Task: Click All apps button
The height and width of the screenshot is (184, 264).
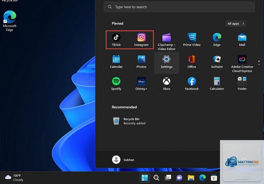Action: pyautogui.click(x=236, y=24)
